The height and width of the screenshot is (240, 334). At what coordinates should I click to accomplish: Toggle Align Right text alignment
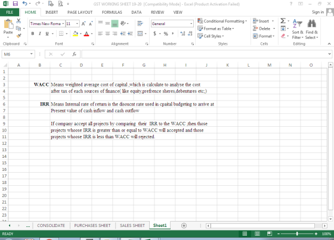pos(115,33)
